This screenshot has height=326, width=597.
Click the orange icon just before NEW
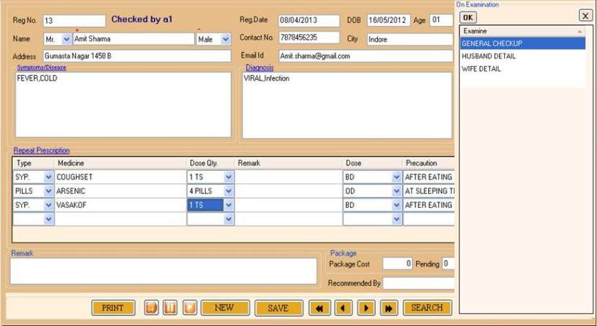click(189, 308)
